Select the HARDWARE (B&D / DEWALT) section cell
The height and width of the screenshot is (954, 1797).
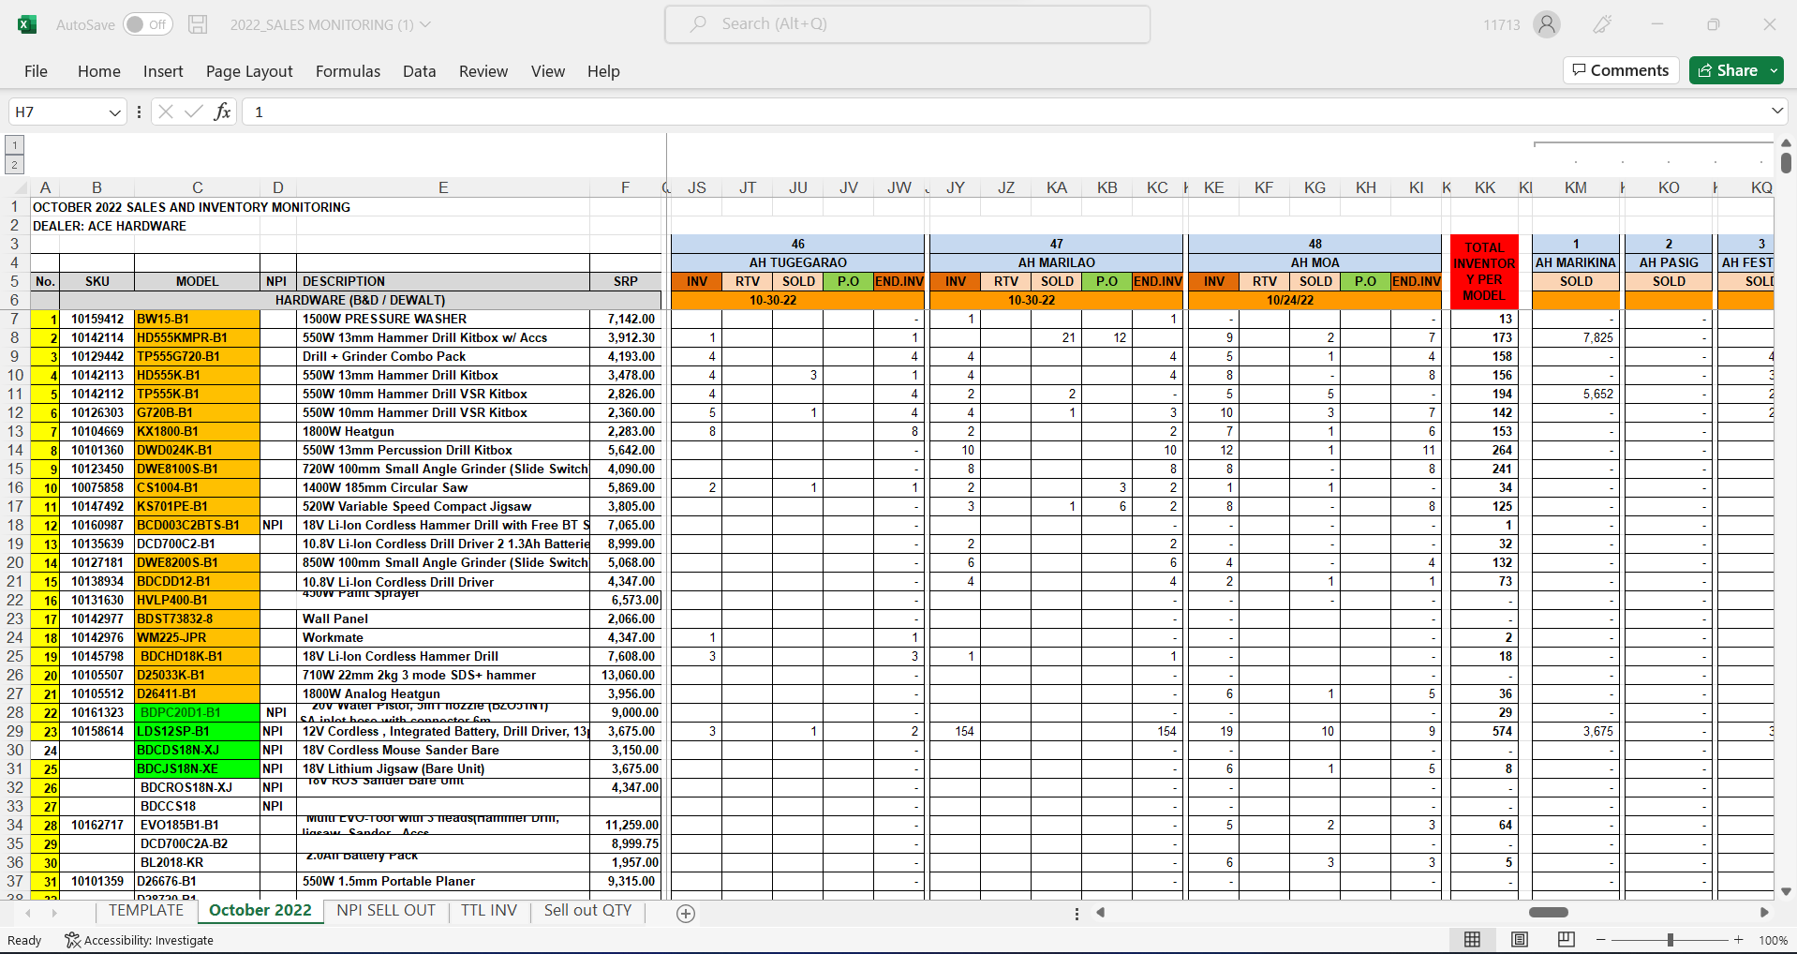pos(360,300)
